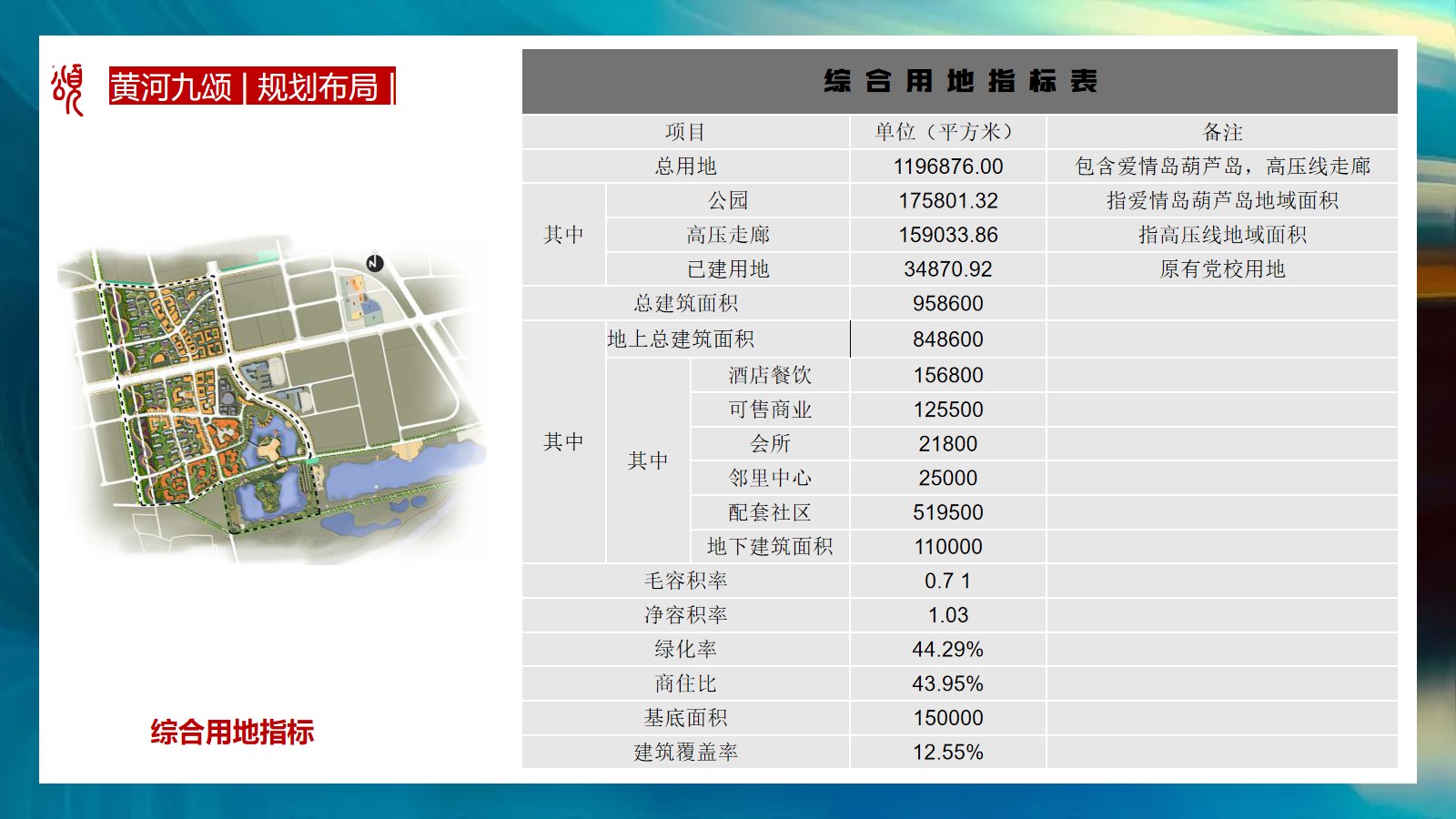This screenshot has height=819, width=1456.
Task: Click the 基底面积 row label
Action: (685, 718)
